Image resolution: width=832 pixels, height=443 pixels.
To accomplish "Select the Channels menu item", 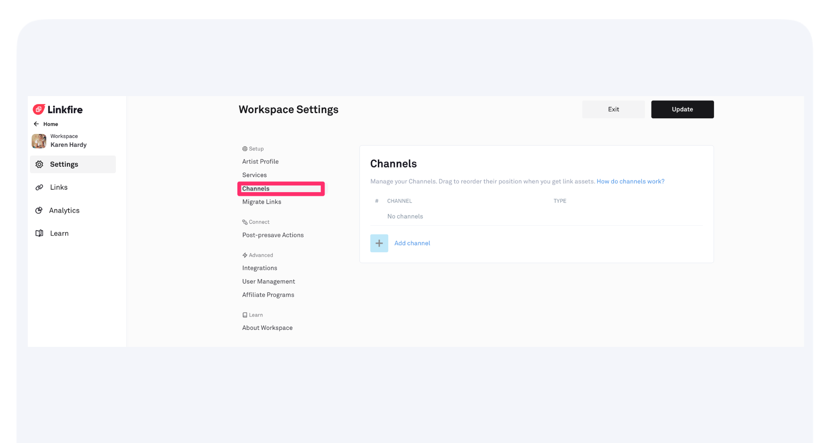I will (256, 189).
